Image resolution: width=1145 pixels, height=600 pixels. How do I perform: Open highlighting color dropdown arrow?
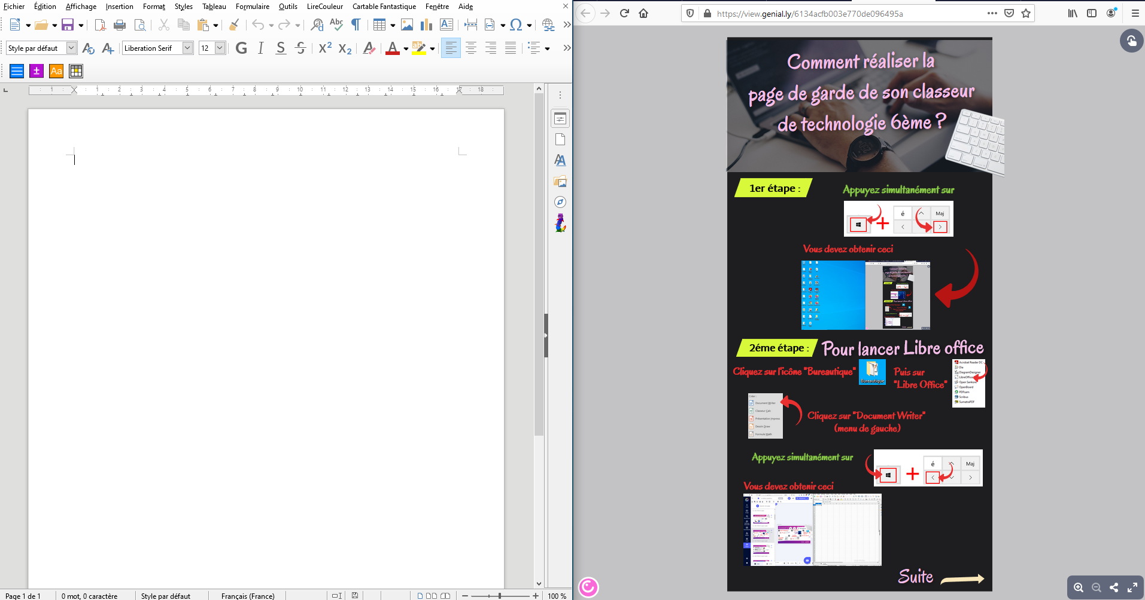pos(432,49)
